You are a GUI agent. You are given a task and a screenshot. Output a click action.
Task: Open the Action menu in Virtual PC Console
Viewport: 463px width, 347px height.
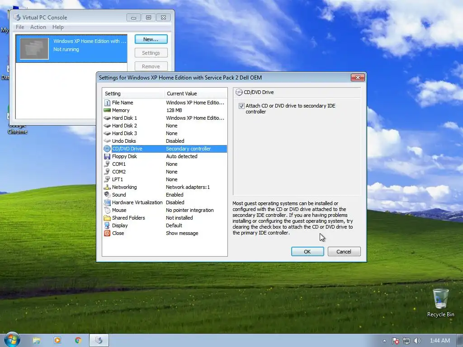pyautogui.click(x=38, y=27)
